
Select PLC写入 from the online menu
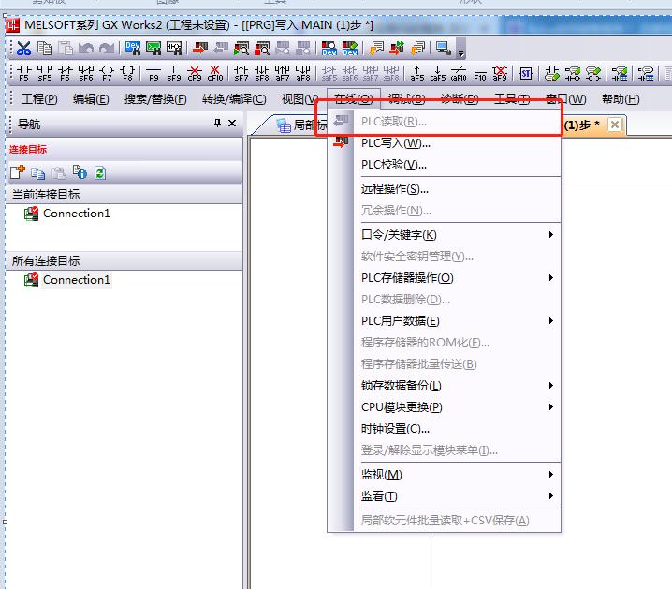(396, 143)
